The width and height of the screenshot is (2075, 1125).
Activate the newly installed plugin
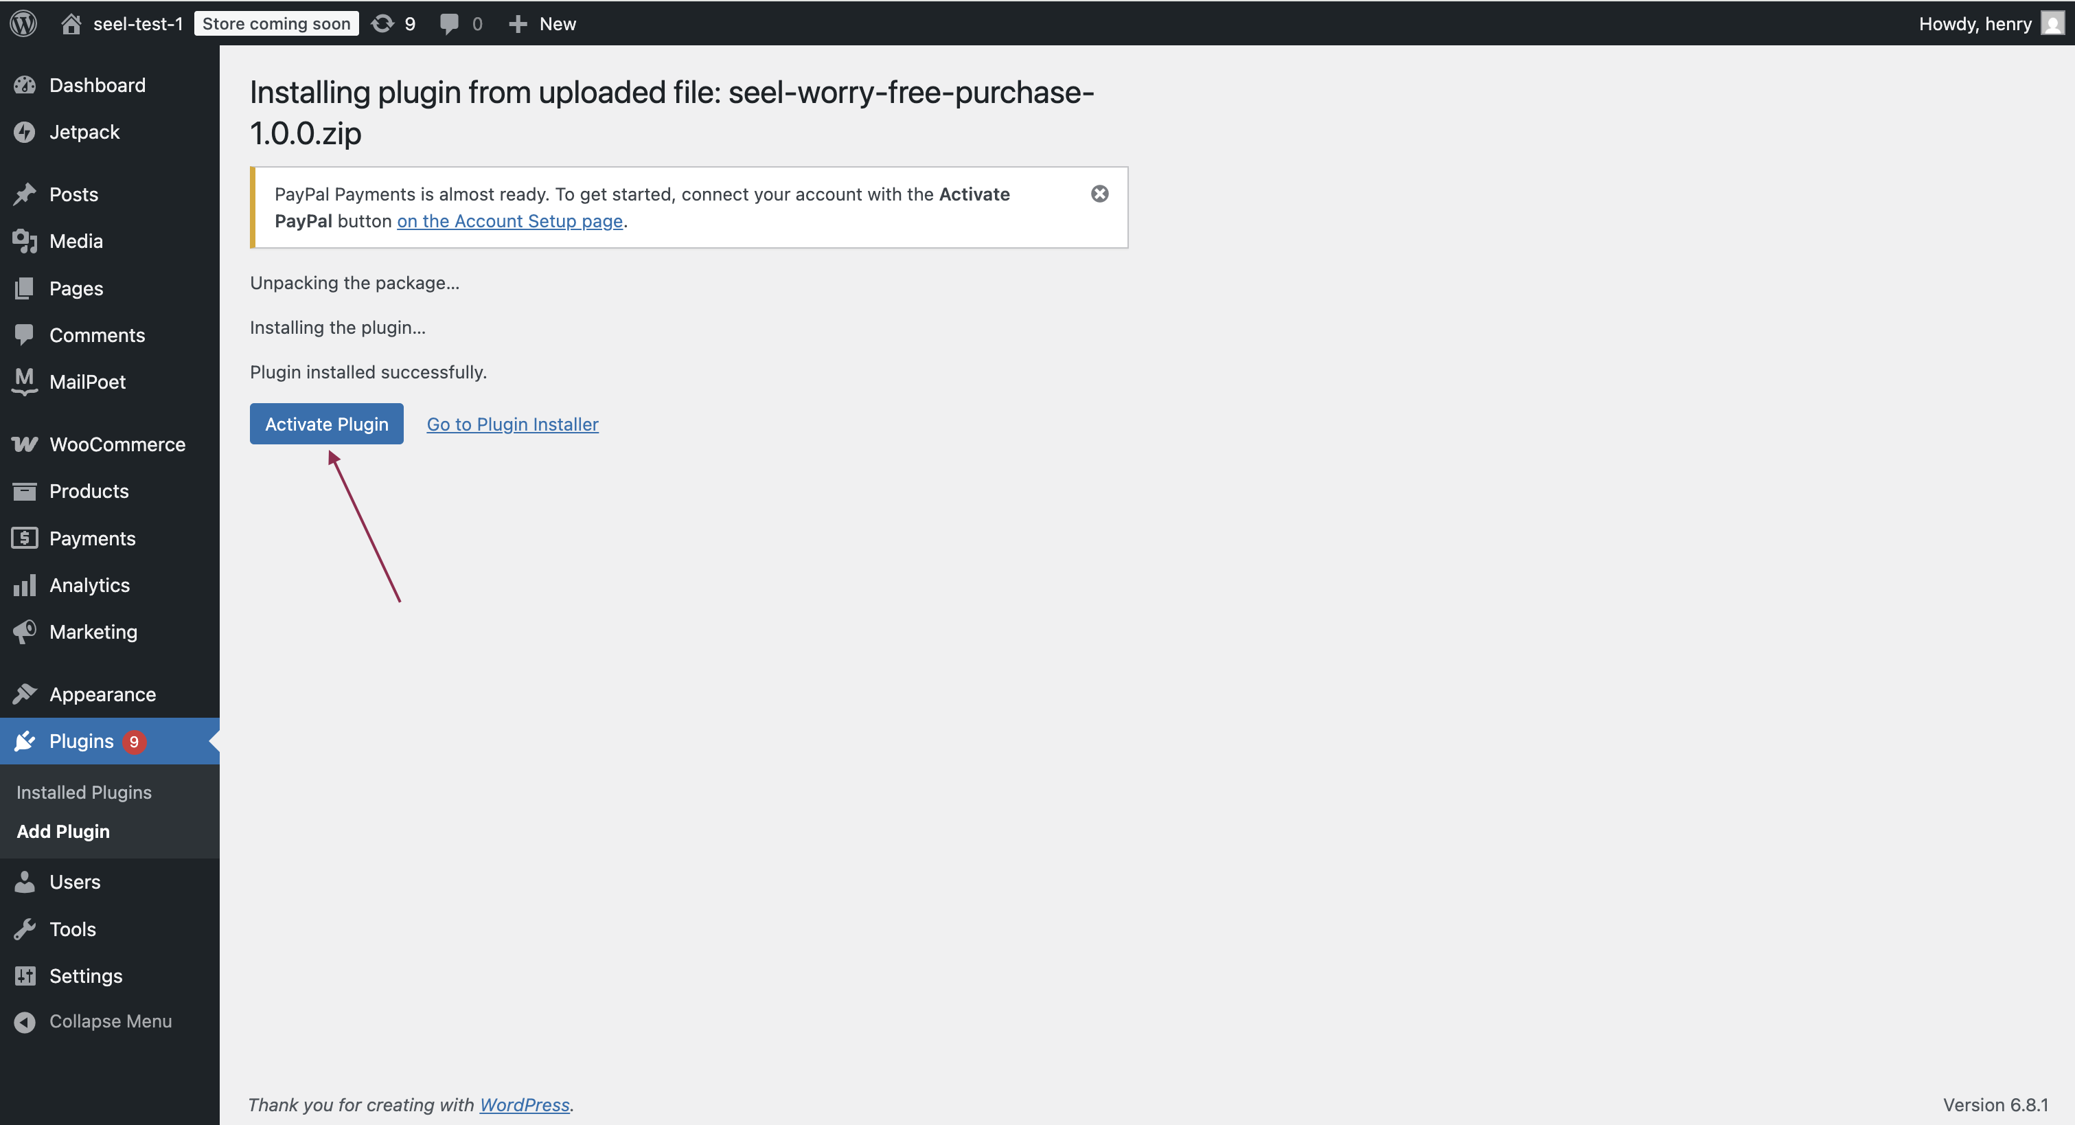[325, 423]
